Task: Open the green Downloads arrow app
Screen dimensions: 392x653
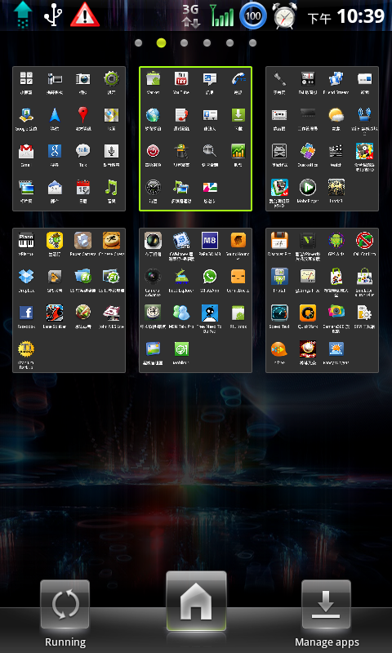Action: [x=238, y=114]
